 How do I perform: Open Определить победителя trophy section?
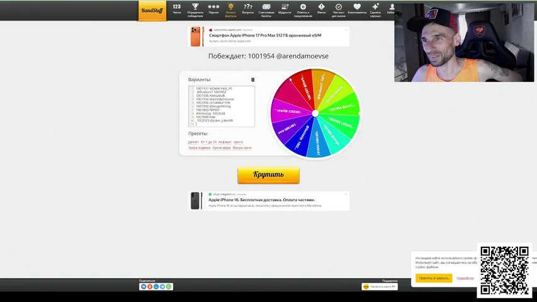195,10
